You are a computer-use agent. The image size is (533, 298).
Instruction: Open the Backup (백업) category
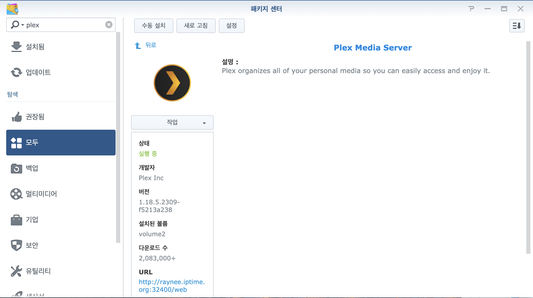(32, 168)
